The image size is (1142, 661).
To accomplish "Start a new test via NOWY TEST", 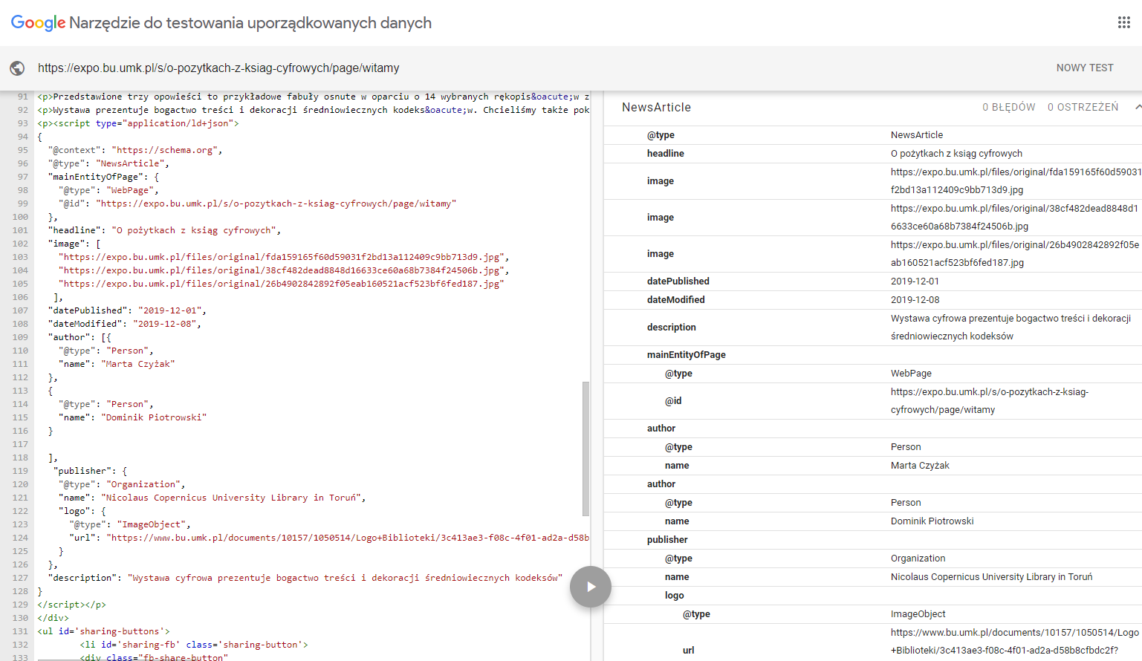I will pyautogui.click(x=1085, y=68).
